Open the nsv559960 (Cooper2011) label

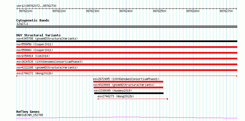[35, 50]
